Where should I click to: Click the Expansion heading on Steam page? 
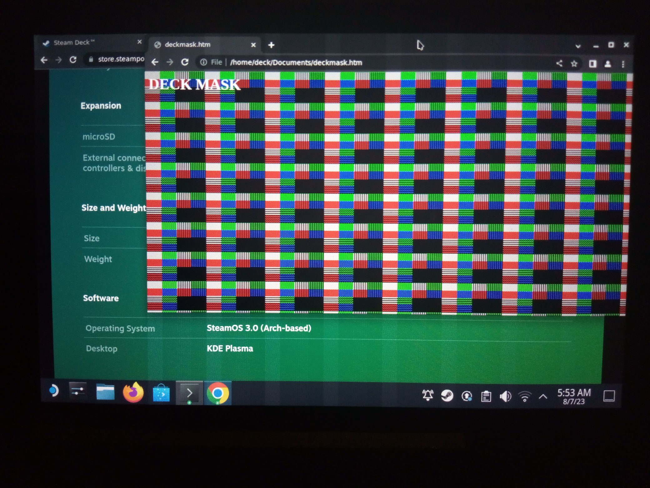pyautogui.click(x=101, y=106)
